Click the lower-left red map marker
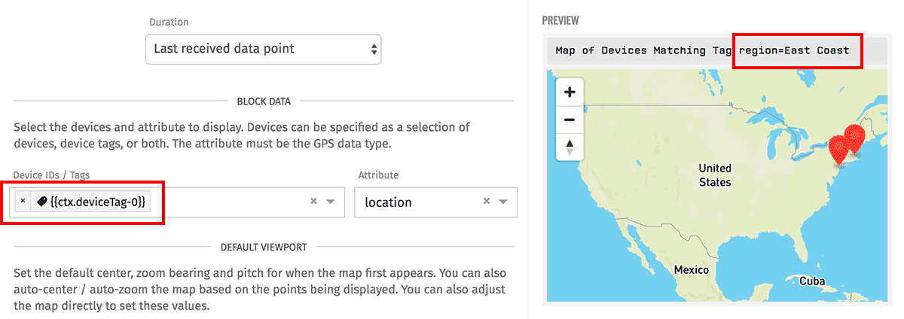The image size is (904, 319). 838,150
